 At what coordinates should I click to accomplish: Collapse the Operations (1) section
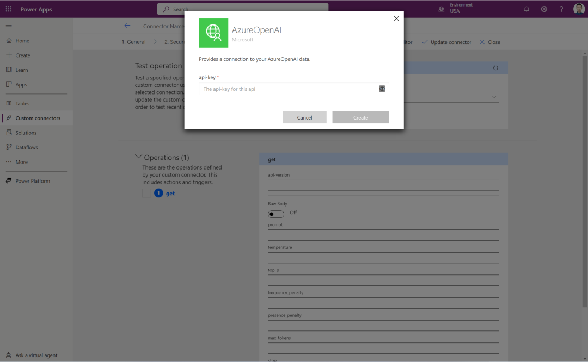click(x=138, y=157)
